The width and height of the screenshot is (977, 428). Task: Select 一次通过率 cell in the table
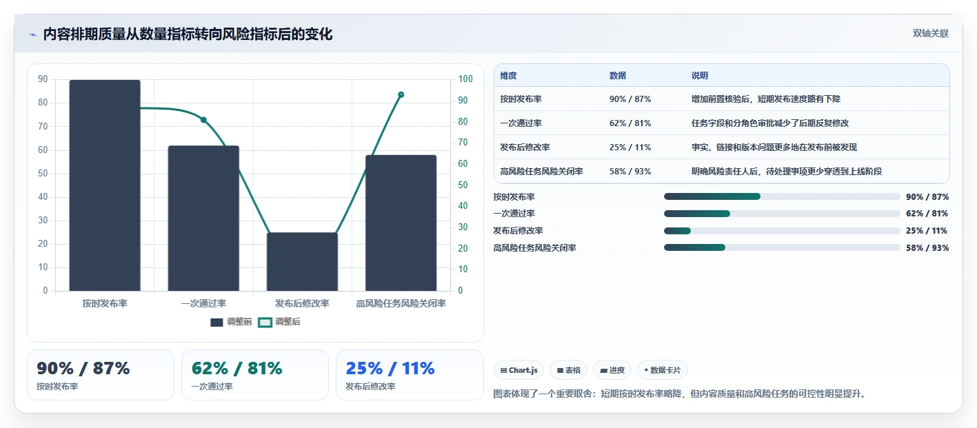point(521,123)
